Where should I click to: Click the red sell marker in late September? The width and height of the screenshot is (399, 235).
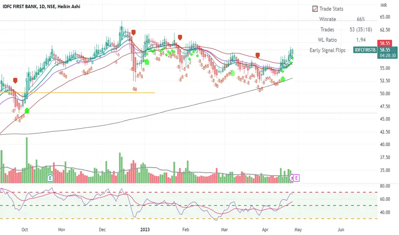(x=15, y=80)
